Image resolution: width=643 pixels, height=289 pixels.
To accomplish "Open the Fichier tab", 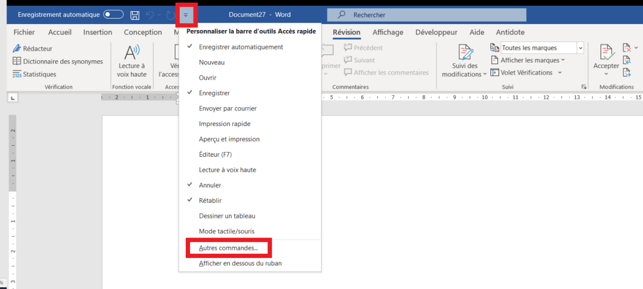I will tap(24, 32).
